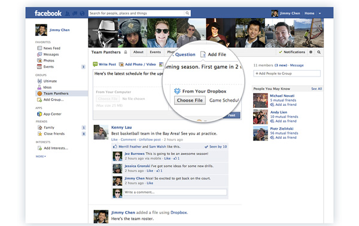Click the Message link beside members count
The height and width of the screenshot is (226, 359).
(x=297, y=65)
